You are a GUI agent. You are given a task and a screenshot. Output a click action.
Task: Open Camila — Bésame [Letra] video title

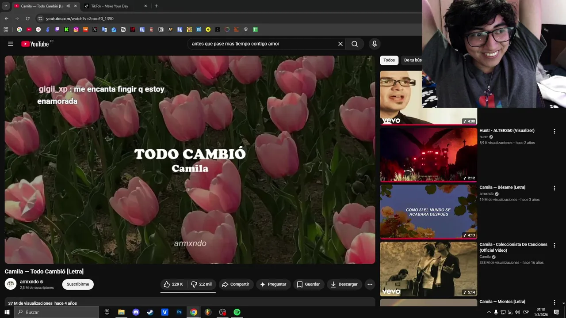[502, 187]
